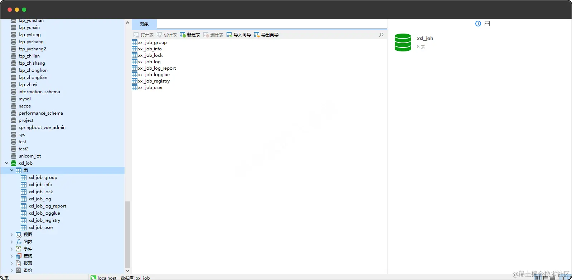Open the Export Wizard (导出向导)
This screenshot has height=280, width=572.
coord(266,35)
